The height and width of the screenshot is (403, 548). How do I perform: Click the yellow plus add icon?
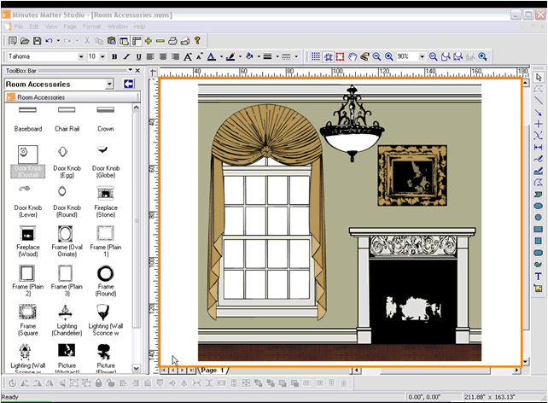coord(148,40)
